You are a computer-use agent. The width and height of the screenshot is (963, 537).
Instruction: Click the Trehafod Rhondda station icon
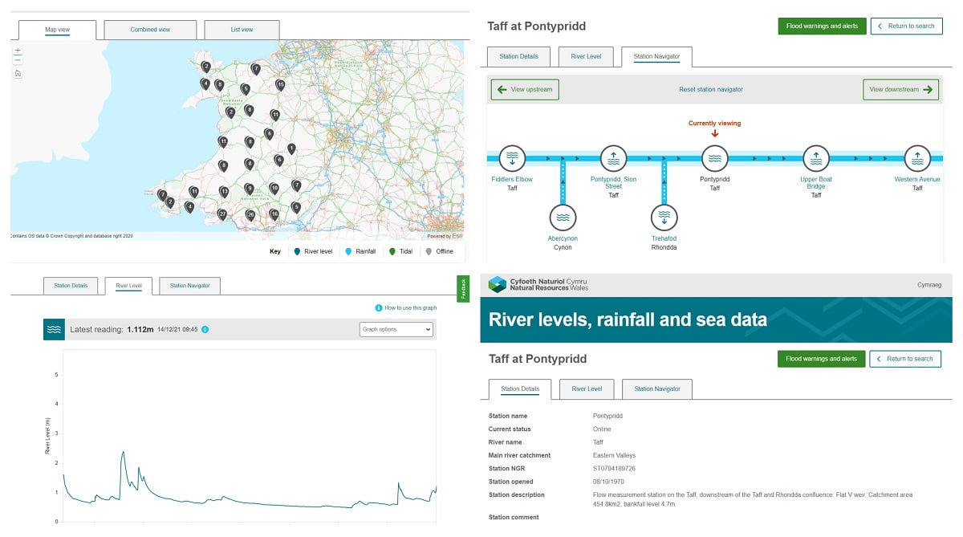664,217
